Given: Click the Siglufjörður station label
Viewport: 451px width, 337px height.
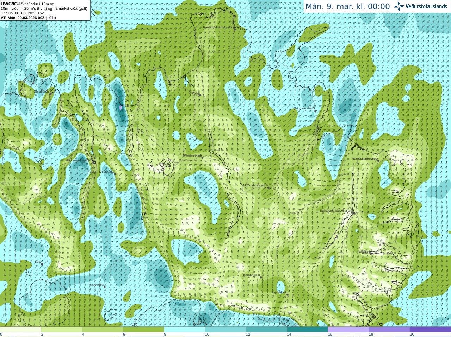Looking at the screenshot, I should pos(24,81).
